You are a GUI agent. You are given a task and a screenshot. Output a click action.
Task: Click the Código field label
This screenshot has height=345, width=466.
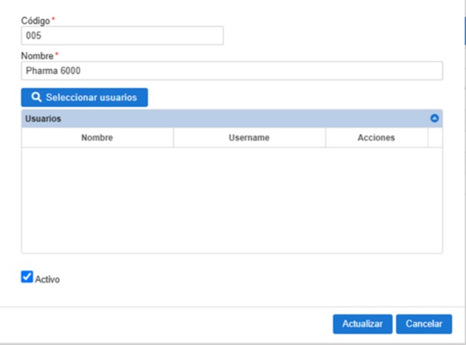pyautogui.click(x=35, y=21)
